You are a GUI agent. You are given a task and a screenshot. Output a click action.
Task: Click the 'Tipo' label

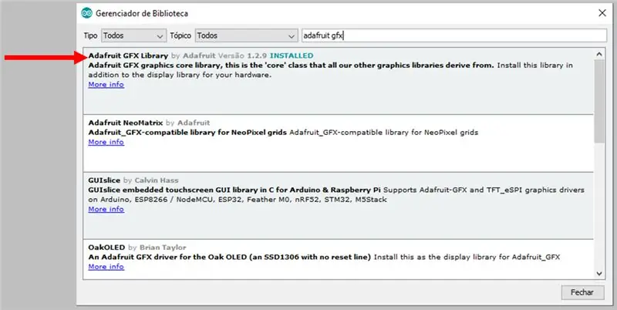tap(90, 35)
